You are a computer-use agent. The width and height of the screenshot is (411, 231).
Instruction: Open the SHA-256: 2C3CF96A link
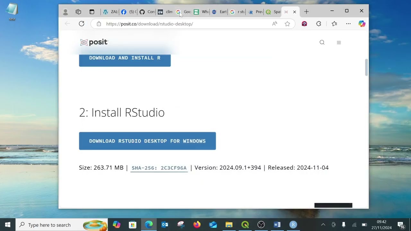[159, 168]
